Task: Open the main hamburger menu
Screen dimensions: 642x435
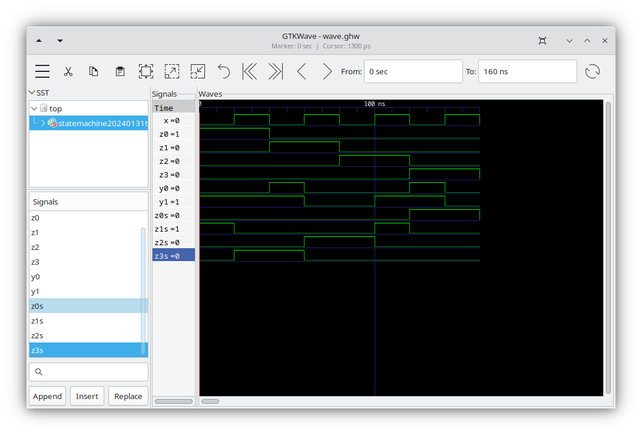Action: coord(42,71)
